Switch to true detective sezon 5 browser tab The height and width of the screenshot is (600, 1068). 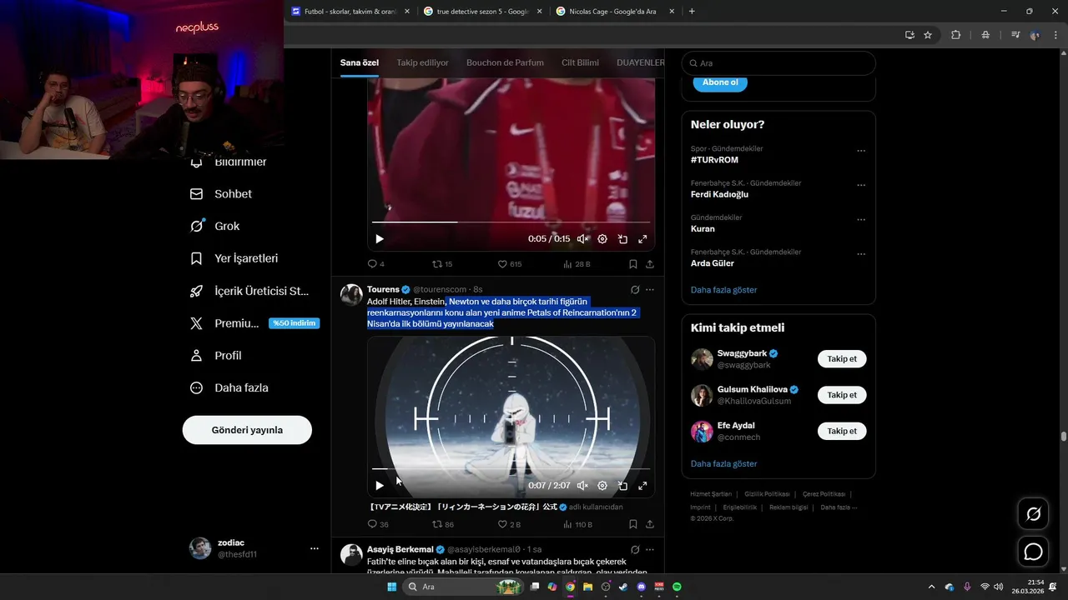click(483, 12)
